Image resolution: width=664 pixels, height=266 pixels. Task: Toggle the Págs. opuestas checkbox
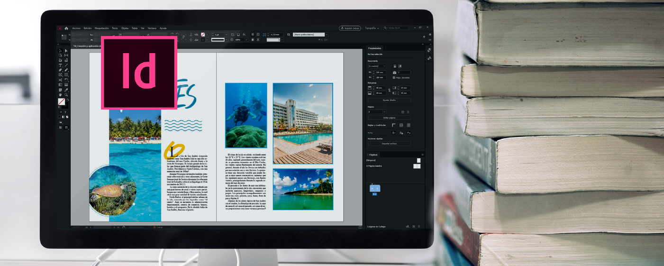coord(394,78)
